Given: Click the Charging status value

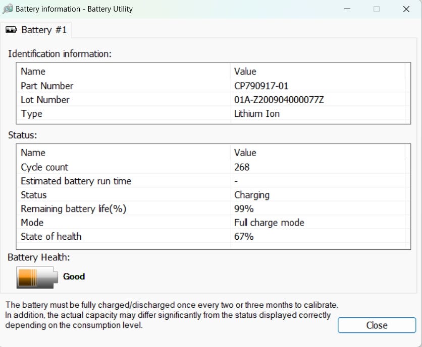Looking at the screenshot, I should point(251,195).
